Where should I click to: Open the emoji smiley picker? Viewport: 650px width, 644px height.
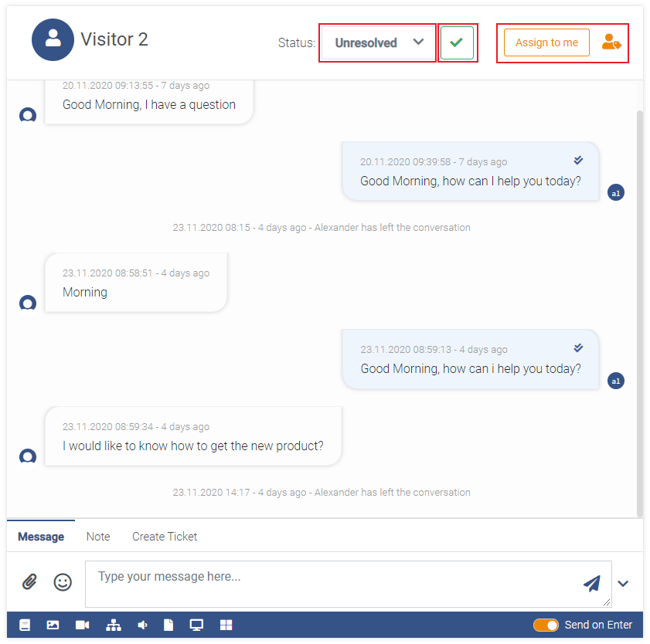pyautogui.click(x=63, y=582)
